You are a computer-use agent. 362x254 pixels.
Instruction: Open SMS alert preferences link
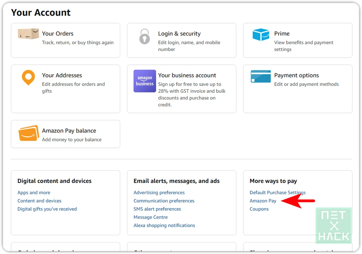coord(157,209)
